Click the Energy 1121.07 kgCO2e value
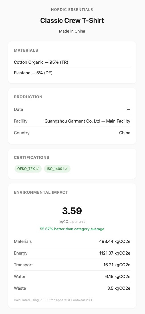The height and width of the screenshot is (314, 145). click(115, 253)
